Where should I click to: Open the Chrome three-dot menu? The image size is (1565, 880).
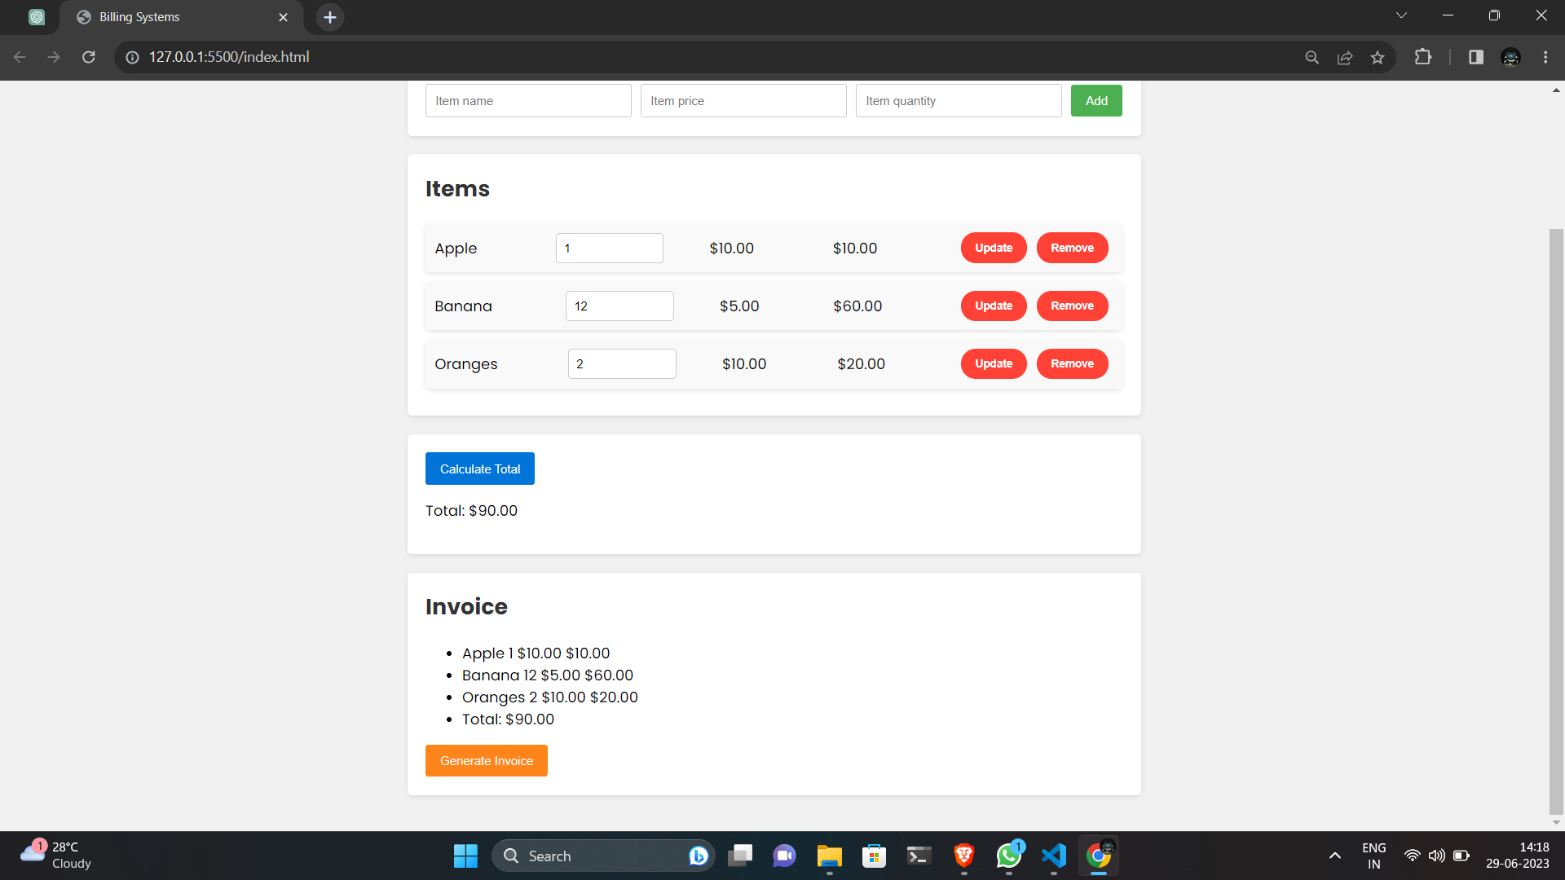point(1545,57)
